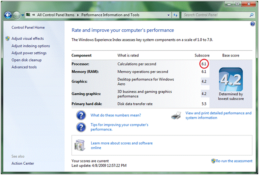Viewport: 259px width, 175px height.
Task: Click the Control Panel icon in address bar
Action: click(x=28, y=15)
